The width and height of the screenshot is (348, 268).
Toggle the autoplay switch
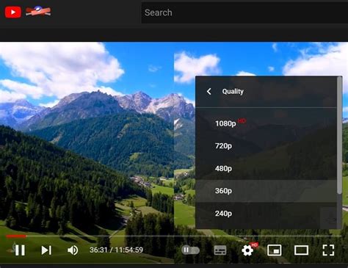tap(190, 250)
